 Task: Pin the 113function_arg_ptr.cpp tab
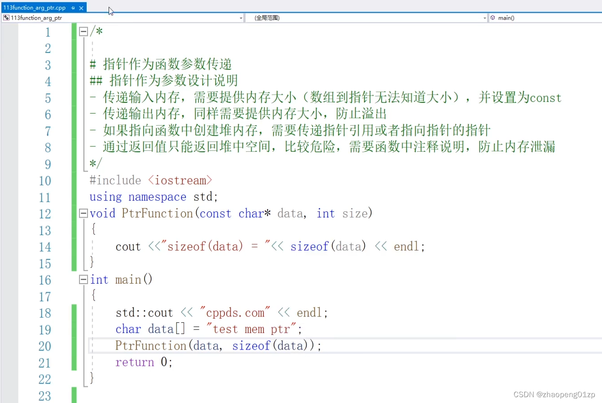click(x=73, y=8)
